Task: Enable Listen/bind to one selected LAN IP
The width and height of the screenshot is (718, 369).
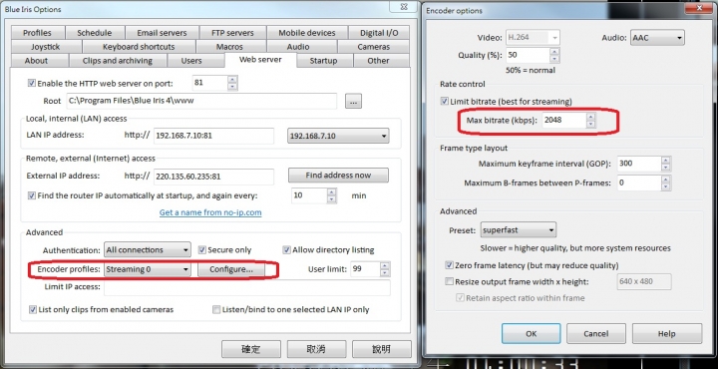Action: (x=216, y=309)
